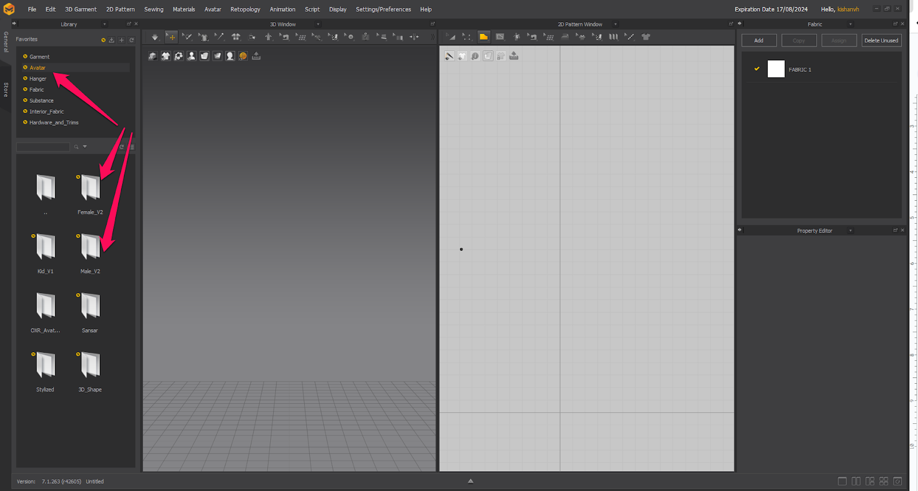The width and height of the screenshot is (918, 491).
Task: Select the internal polygon tool in 2D toolbar
Action: 500,37
